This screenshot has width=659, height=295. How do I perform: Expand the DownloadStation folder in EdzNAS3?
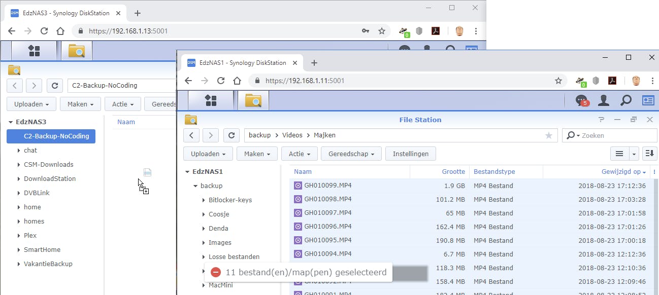tap(19, 179)
